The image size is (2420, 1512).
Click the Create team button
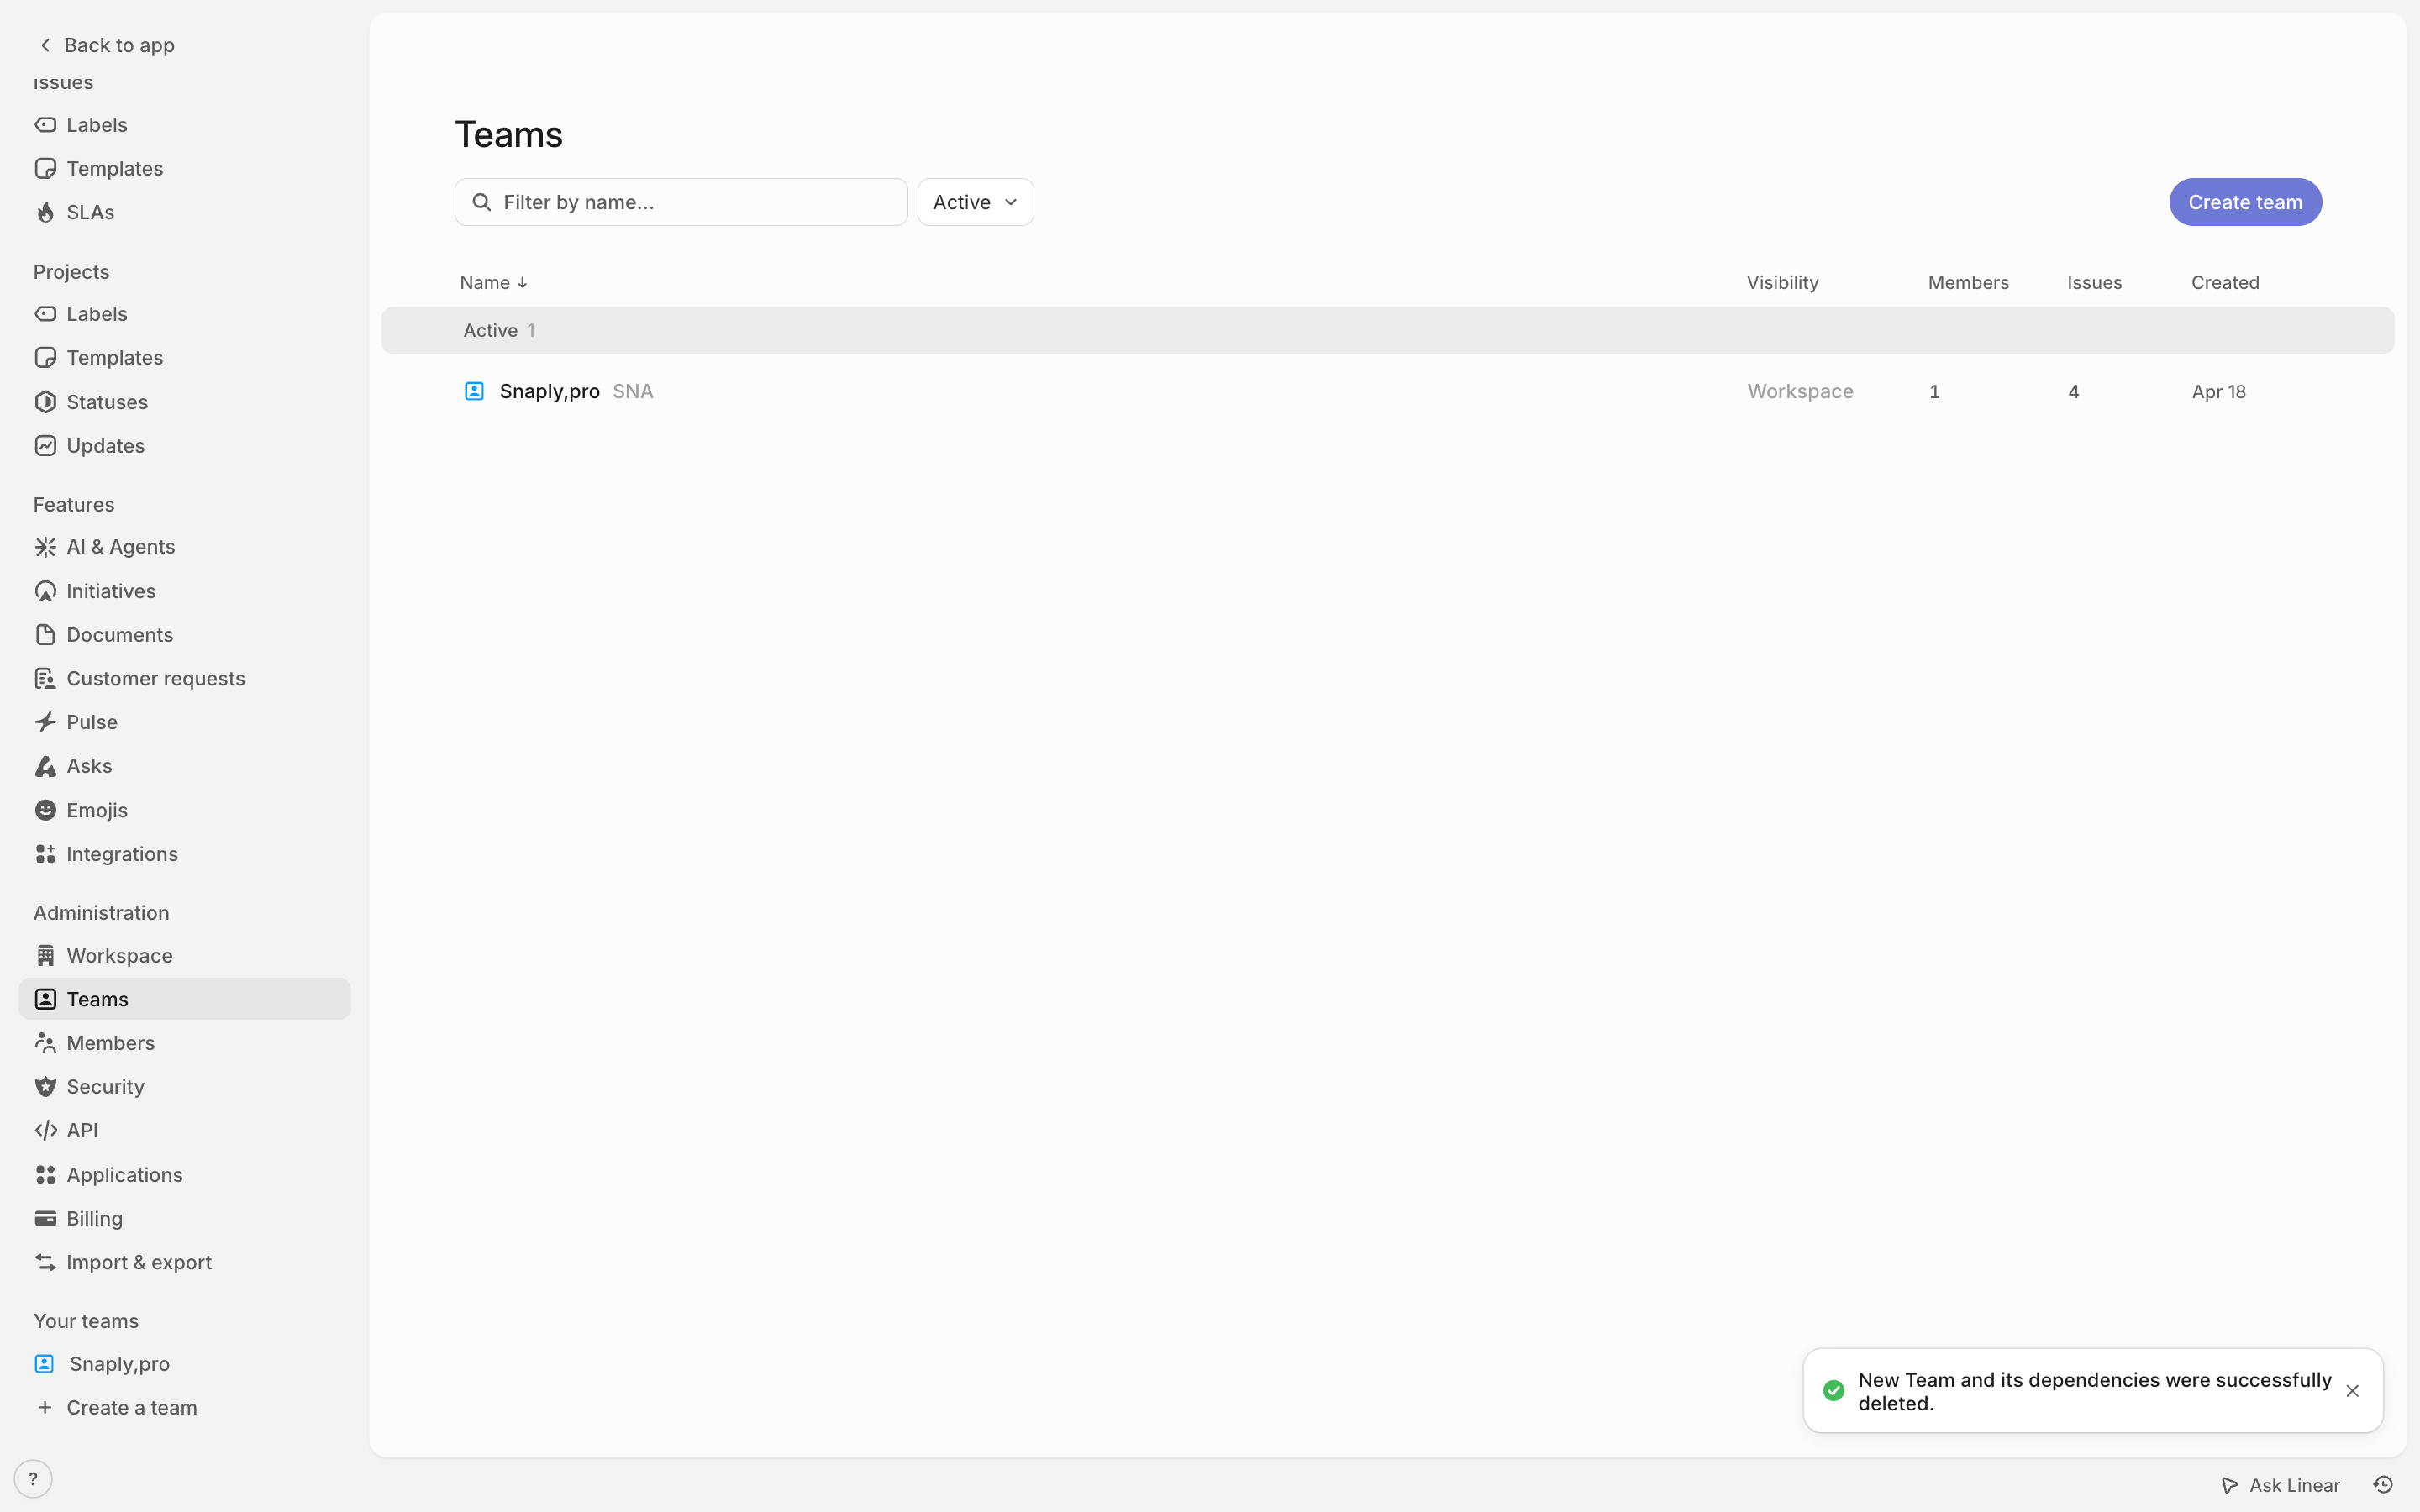pyautogui.click(x=2245, y=202)
